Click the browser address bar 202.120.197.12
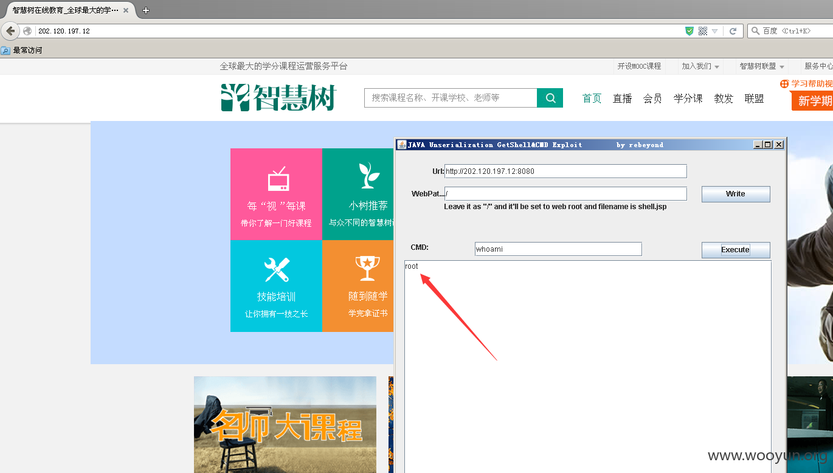 (359, 31)
